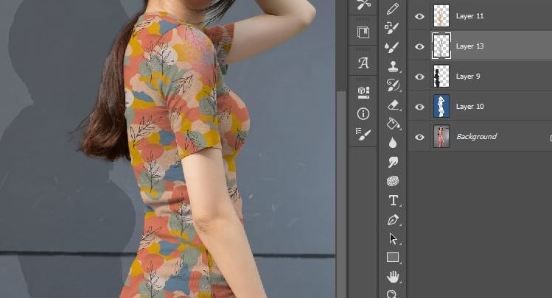The height and width of the screenshot is (298, 552).
Task: Click the Layer 13 thumbnail
Action: pos(441,46)
